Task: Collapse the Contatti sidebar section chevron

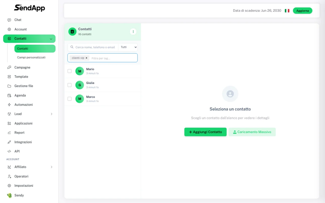Action: coord(51,39)
